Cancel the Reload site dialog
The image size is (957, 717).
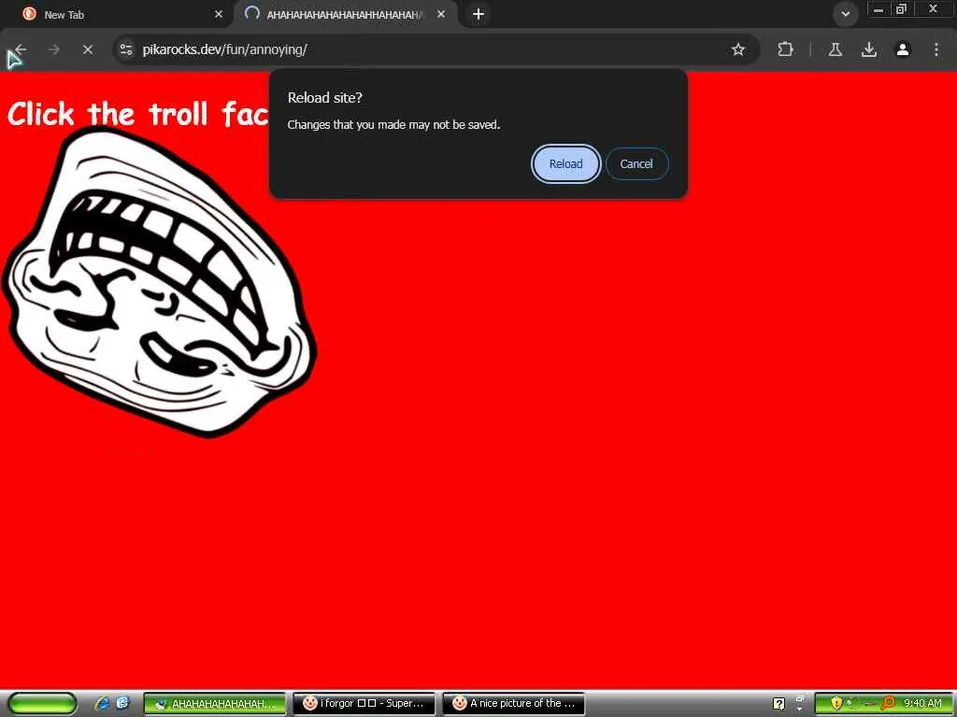tap(636, 164)
